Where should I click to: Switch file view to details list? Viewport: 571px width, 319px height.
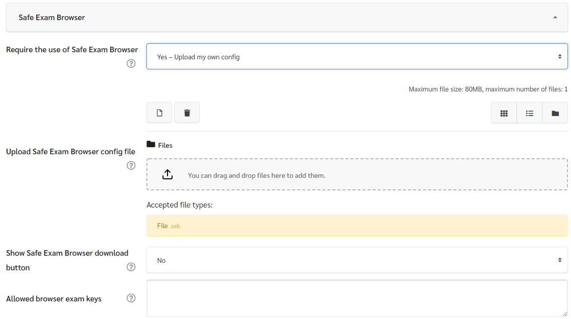[x=529, y=114]
